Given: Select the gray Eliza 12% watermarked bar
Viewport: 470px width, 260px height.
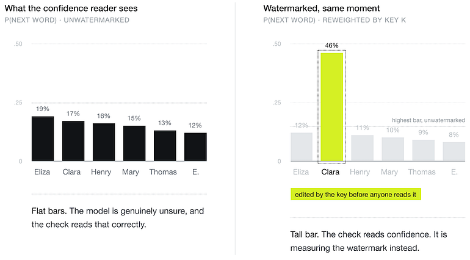Looking at the screenshot, I should point(302,147).
